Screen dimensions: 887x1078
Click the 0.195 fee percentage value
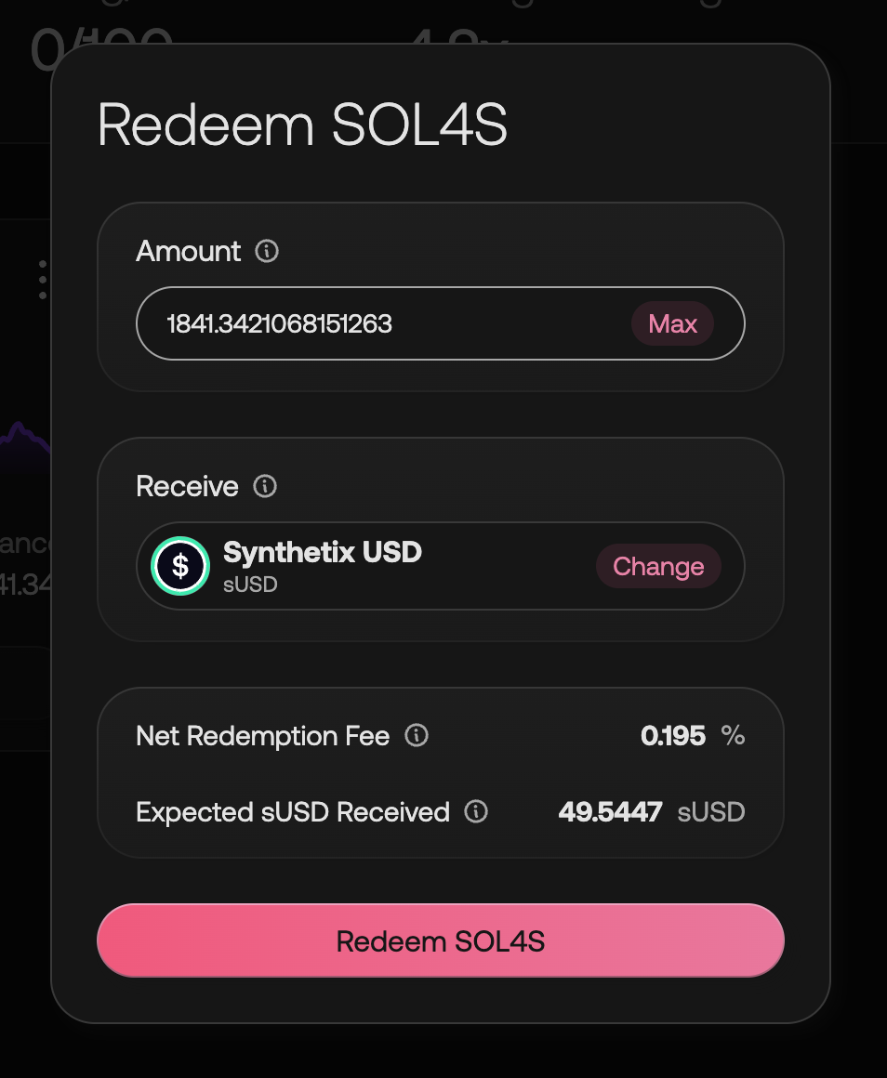pos(673,736)
